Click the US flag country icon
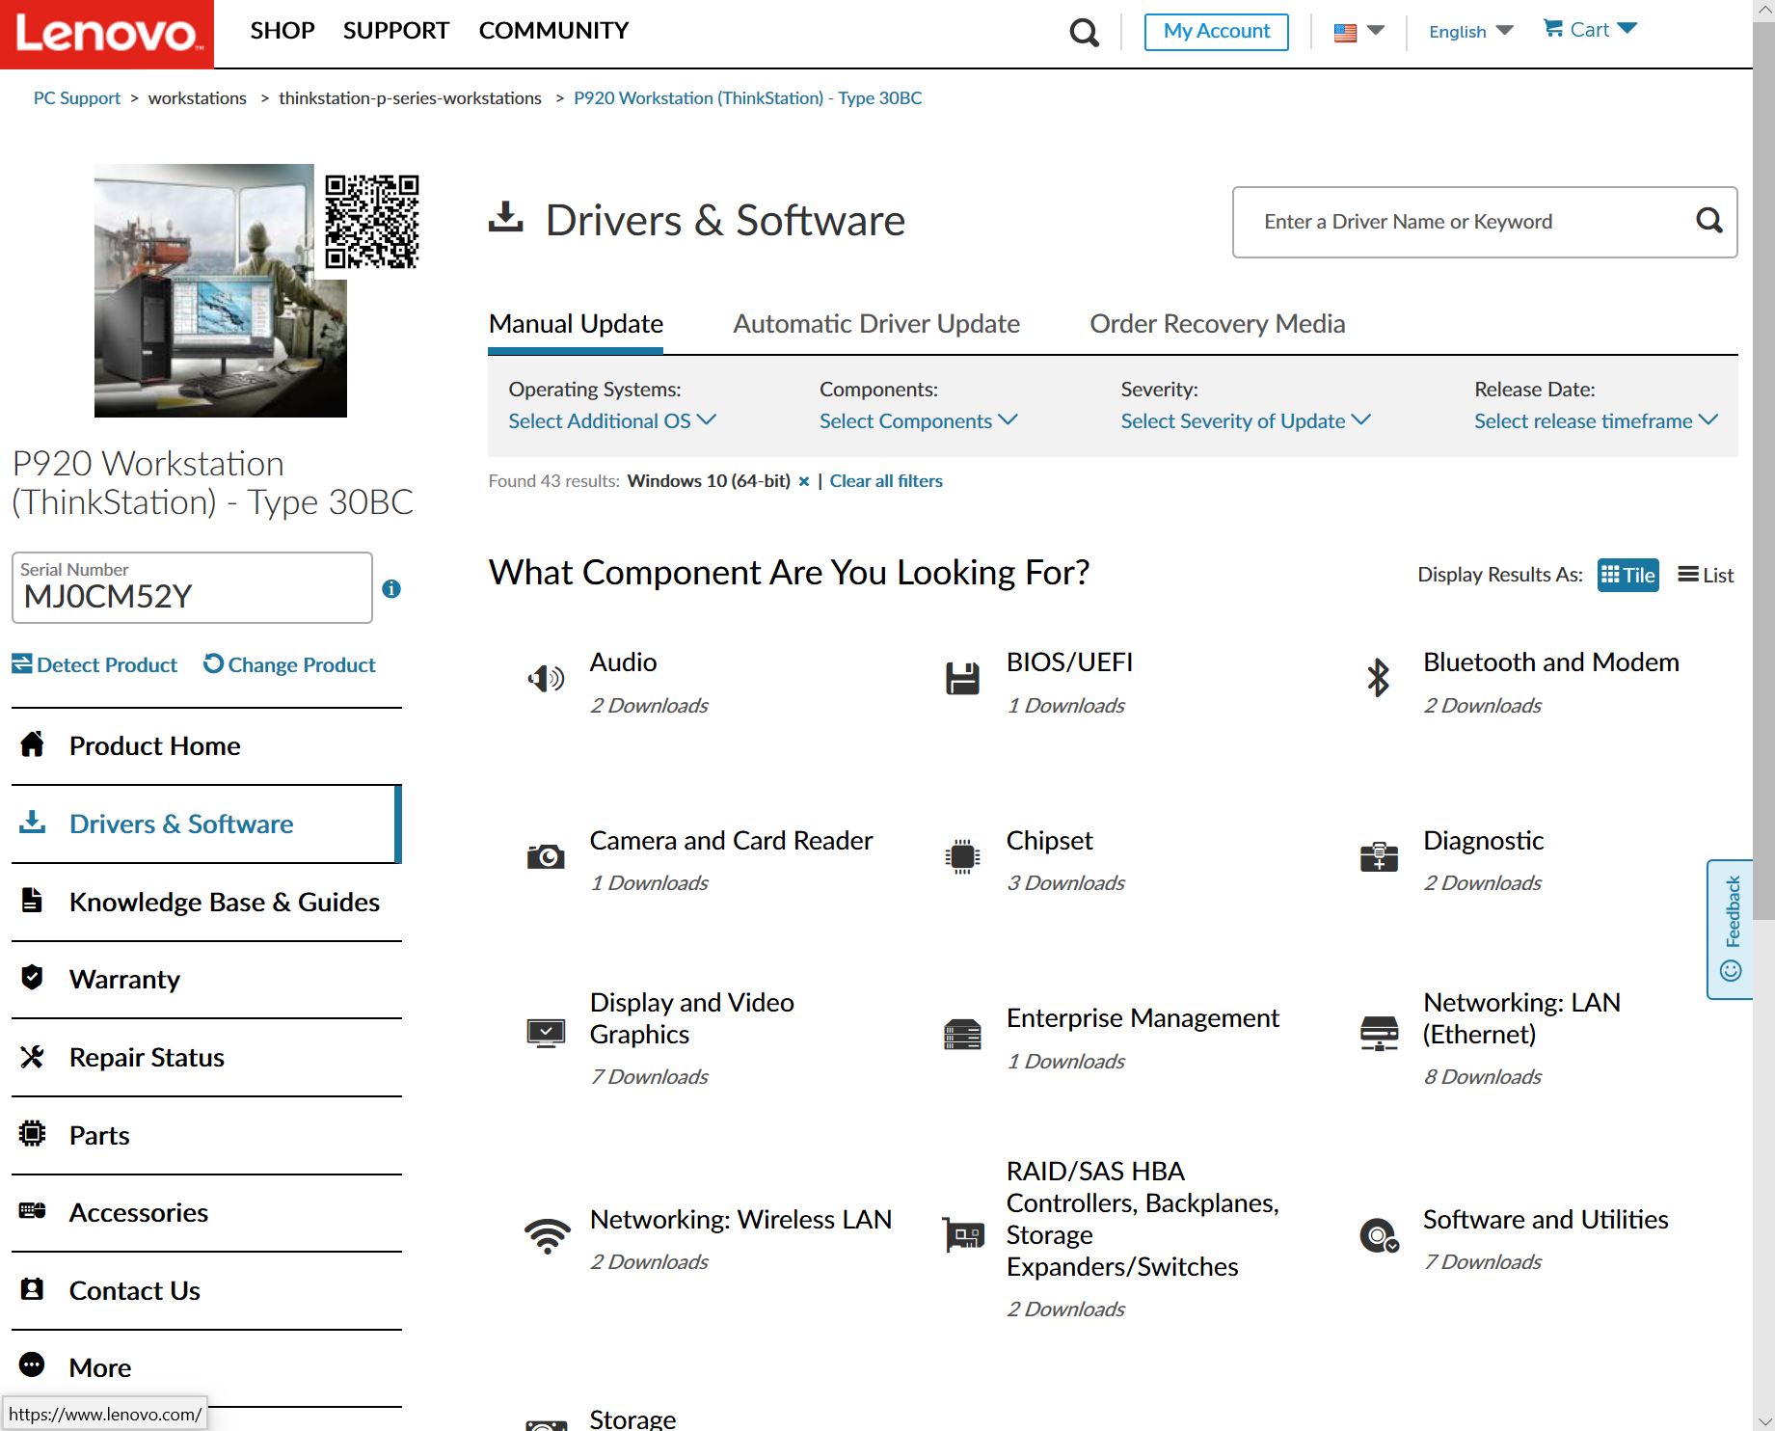Image resolution: width=1775 pixels, height=1431 pixels. [x=1345, y=33]
